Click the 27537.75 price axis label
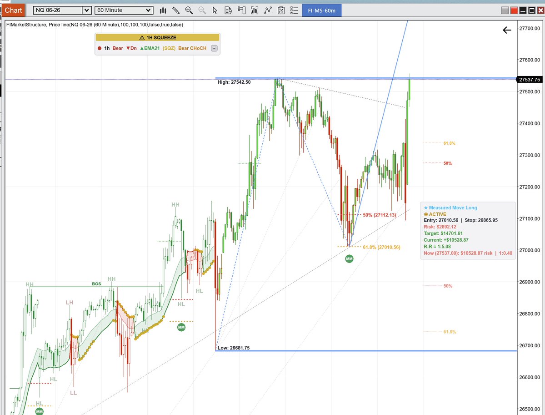Viewport: 545px width, 415px height. coord(530,79)
